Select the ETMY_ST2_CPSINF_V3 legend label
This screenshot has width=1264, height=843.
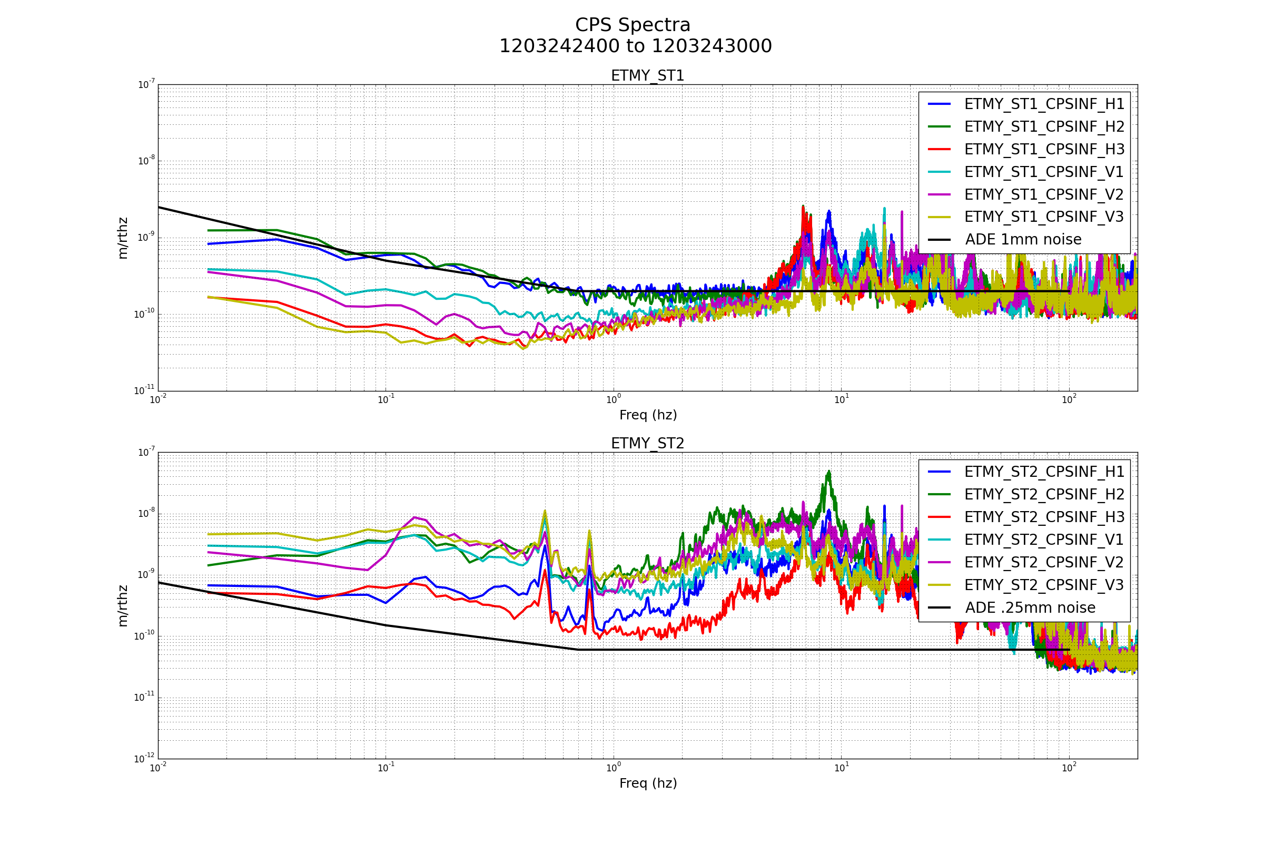(1044, 585)
